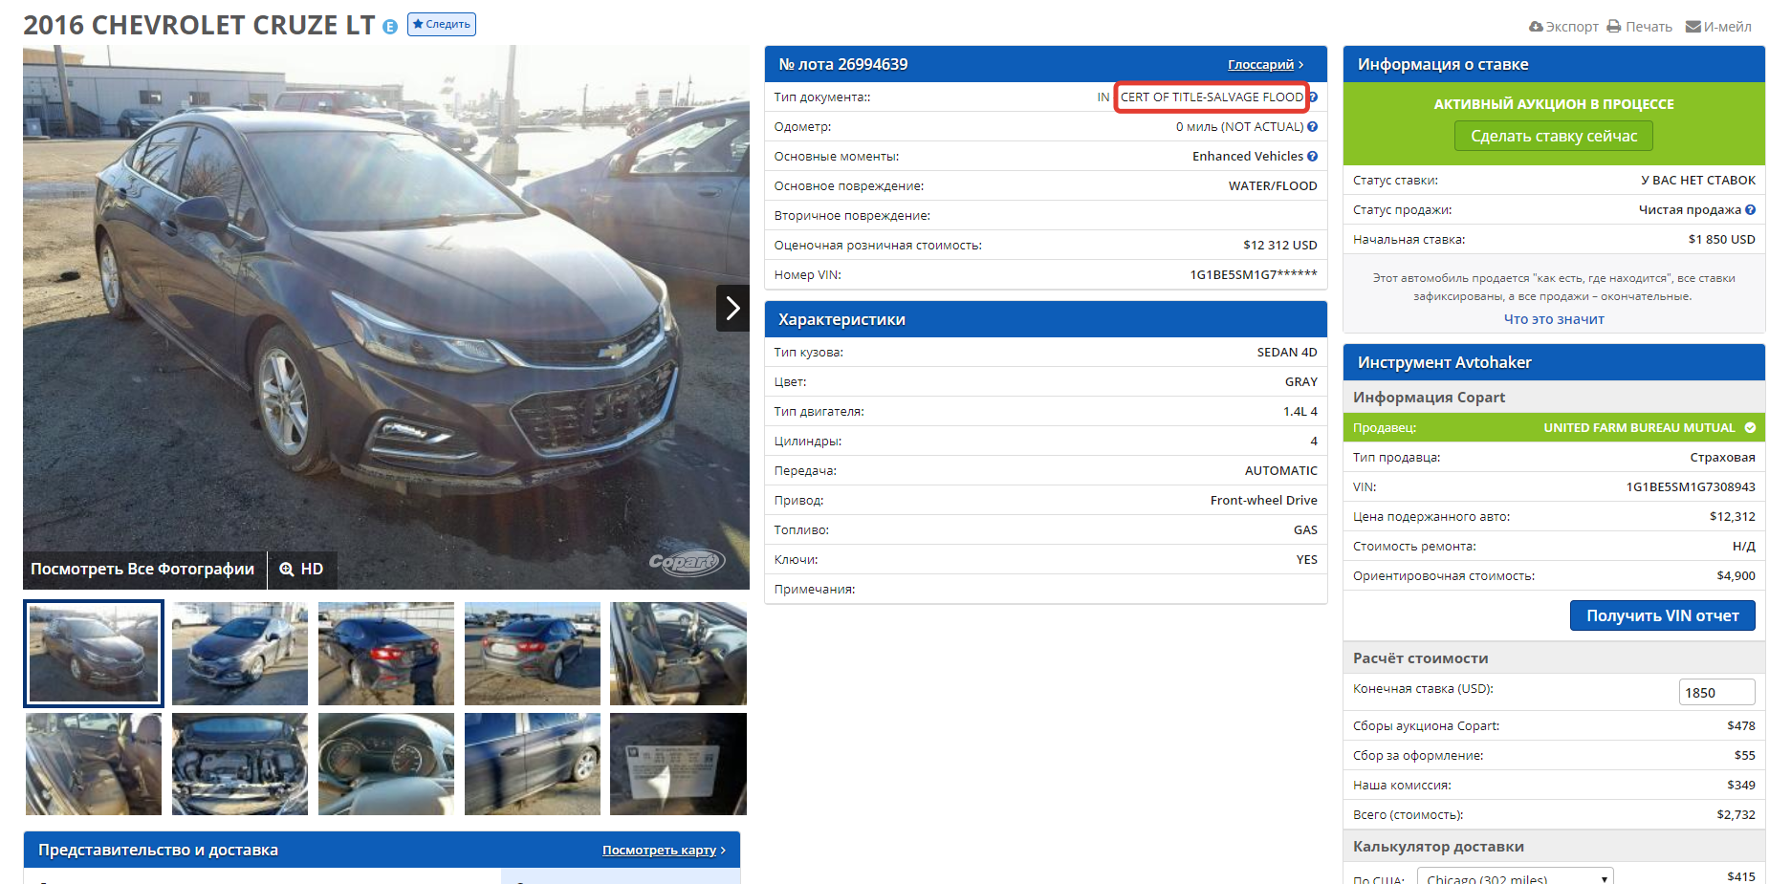Click the CERT OF TITLE-SALVAGE FLOOD text
The width and height of the screenshot is (1791, 884).
click(x=1212, y=97)
